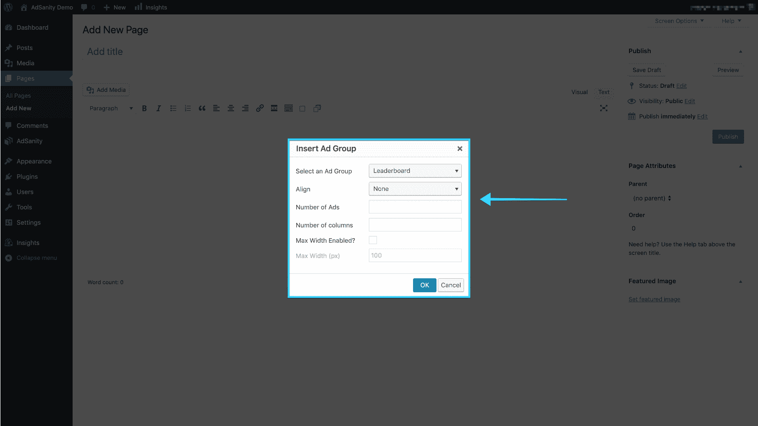Viewport: 758px width, 426px height.
Task: Click the Add Media button
Action: pos(106,90)
